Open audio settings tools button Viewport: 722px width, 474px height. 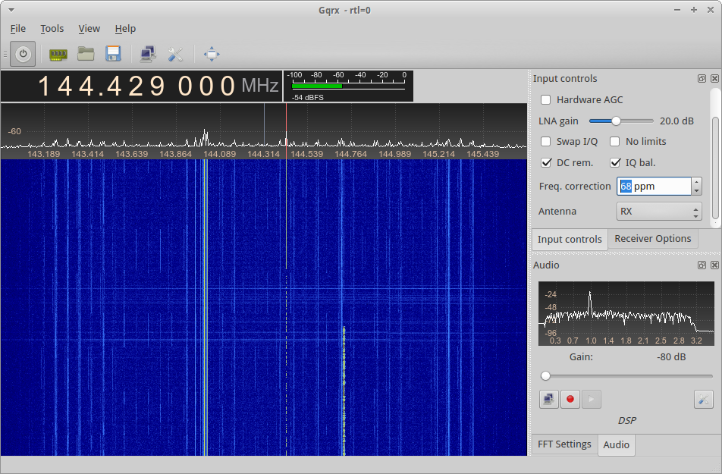click(x=703, y=399)
